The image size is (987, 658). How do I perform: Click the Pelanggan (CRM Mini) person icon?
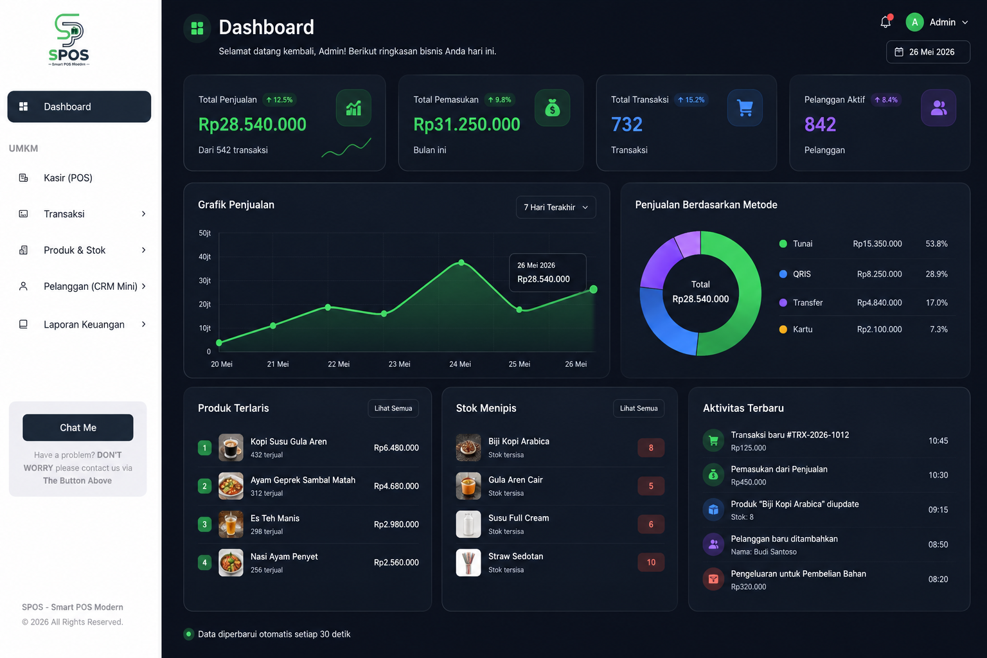click(23, 286)
